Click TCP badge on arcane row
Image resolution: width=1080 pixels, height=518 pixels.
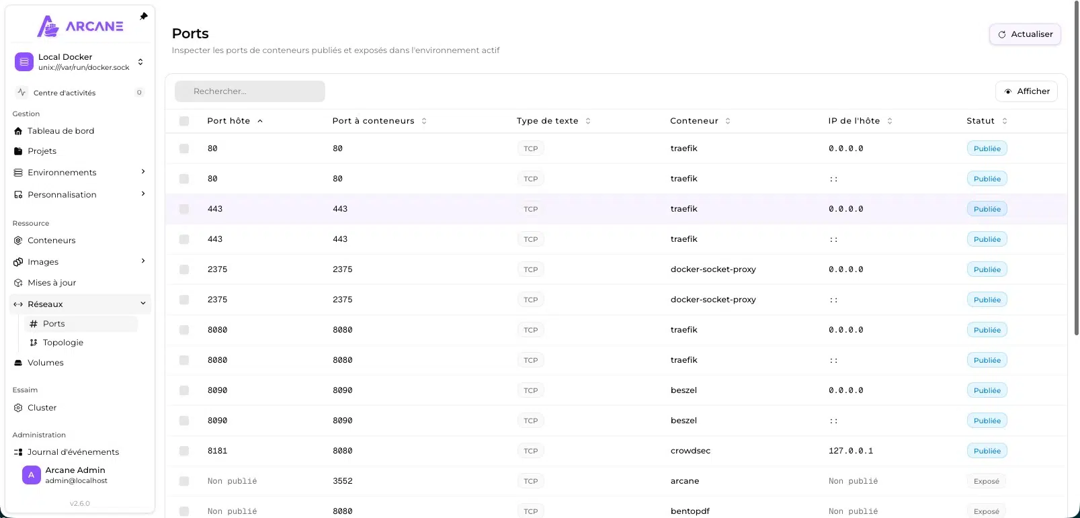[531, 481]
